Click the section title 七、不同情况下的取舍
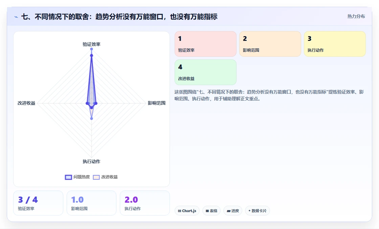This screenshot has width=379, height=229. pyautogui.click(x=119, y=17)
